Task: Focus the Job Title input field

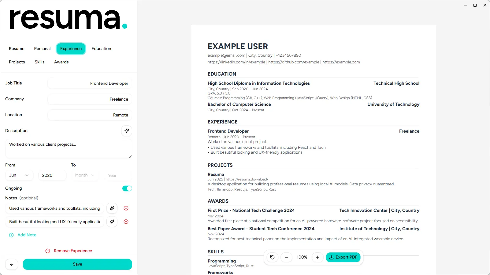Action: 90,84
